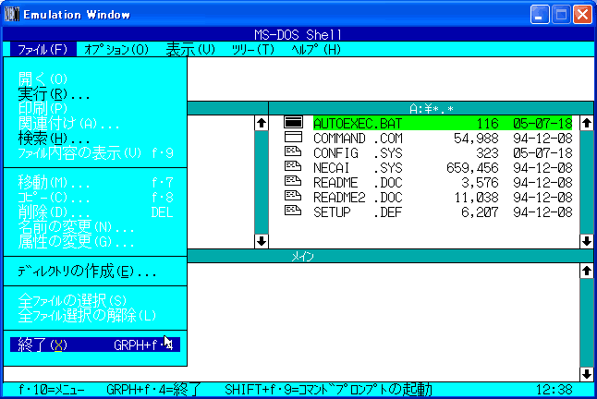This screenshot has height=399, width=597.
Task: Close the Emulation Window
Action: [582, 15]
